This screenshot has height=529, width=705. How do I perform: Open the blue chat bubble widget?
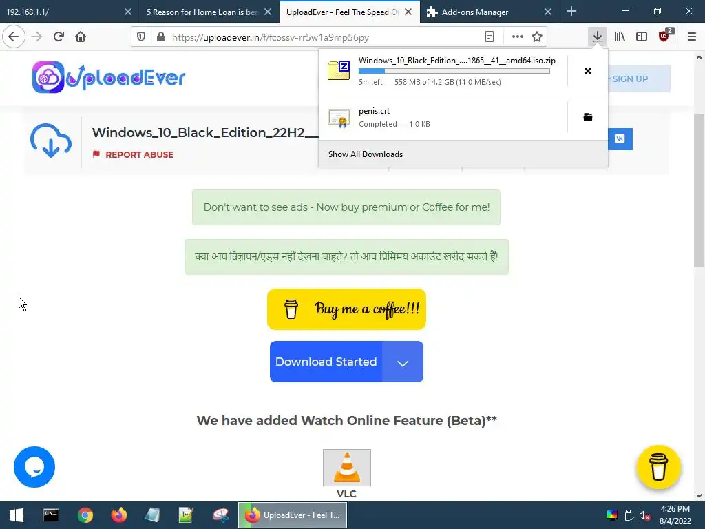tap(34, 467)
